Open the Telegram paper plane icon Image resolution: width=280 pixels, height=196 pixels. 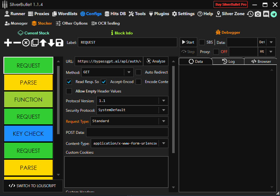click(274, 14)
